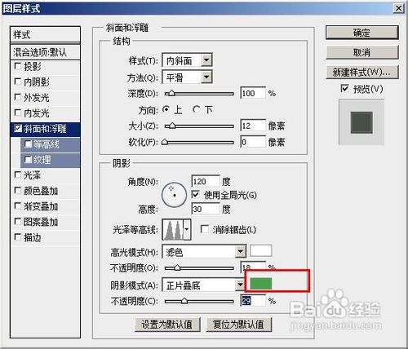The height and width of the screenshot is (349, 408).
Task: Click the angle dial for shading
Action: tap(174, 195)
